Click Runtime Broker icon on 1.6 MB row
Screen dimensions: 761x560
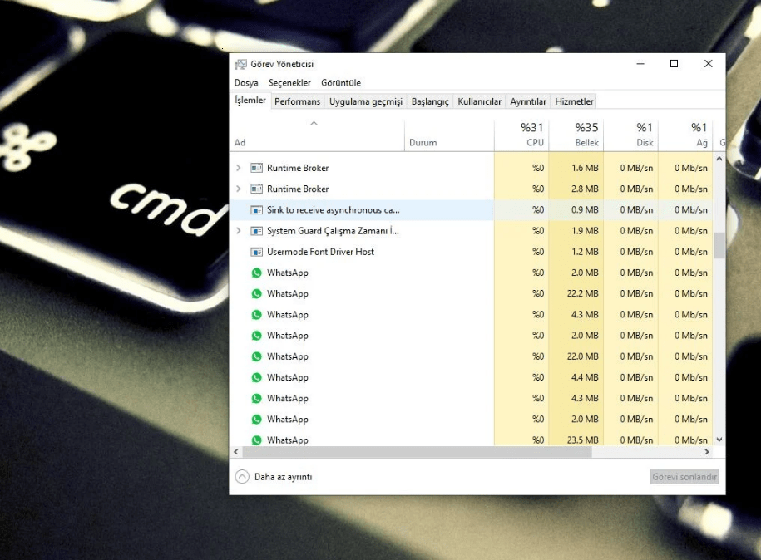point(256,168)
